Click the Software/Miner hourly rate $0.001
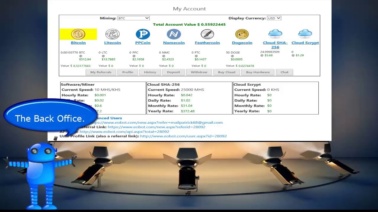 [x=100, y=95]
